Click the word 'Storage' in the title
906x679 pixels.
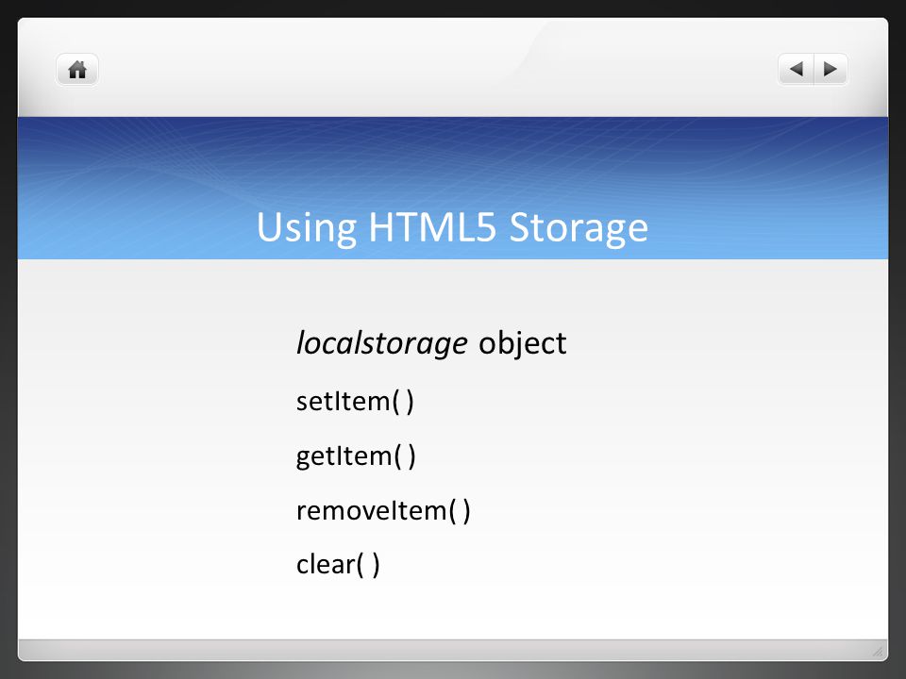pos(579,227)
